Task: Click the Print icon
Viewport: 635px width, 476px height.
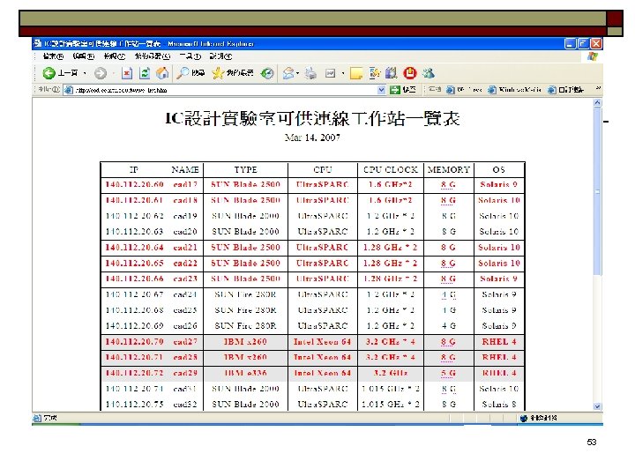Action: [x=311, y=73]
